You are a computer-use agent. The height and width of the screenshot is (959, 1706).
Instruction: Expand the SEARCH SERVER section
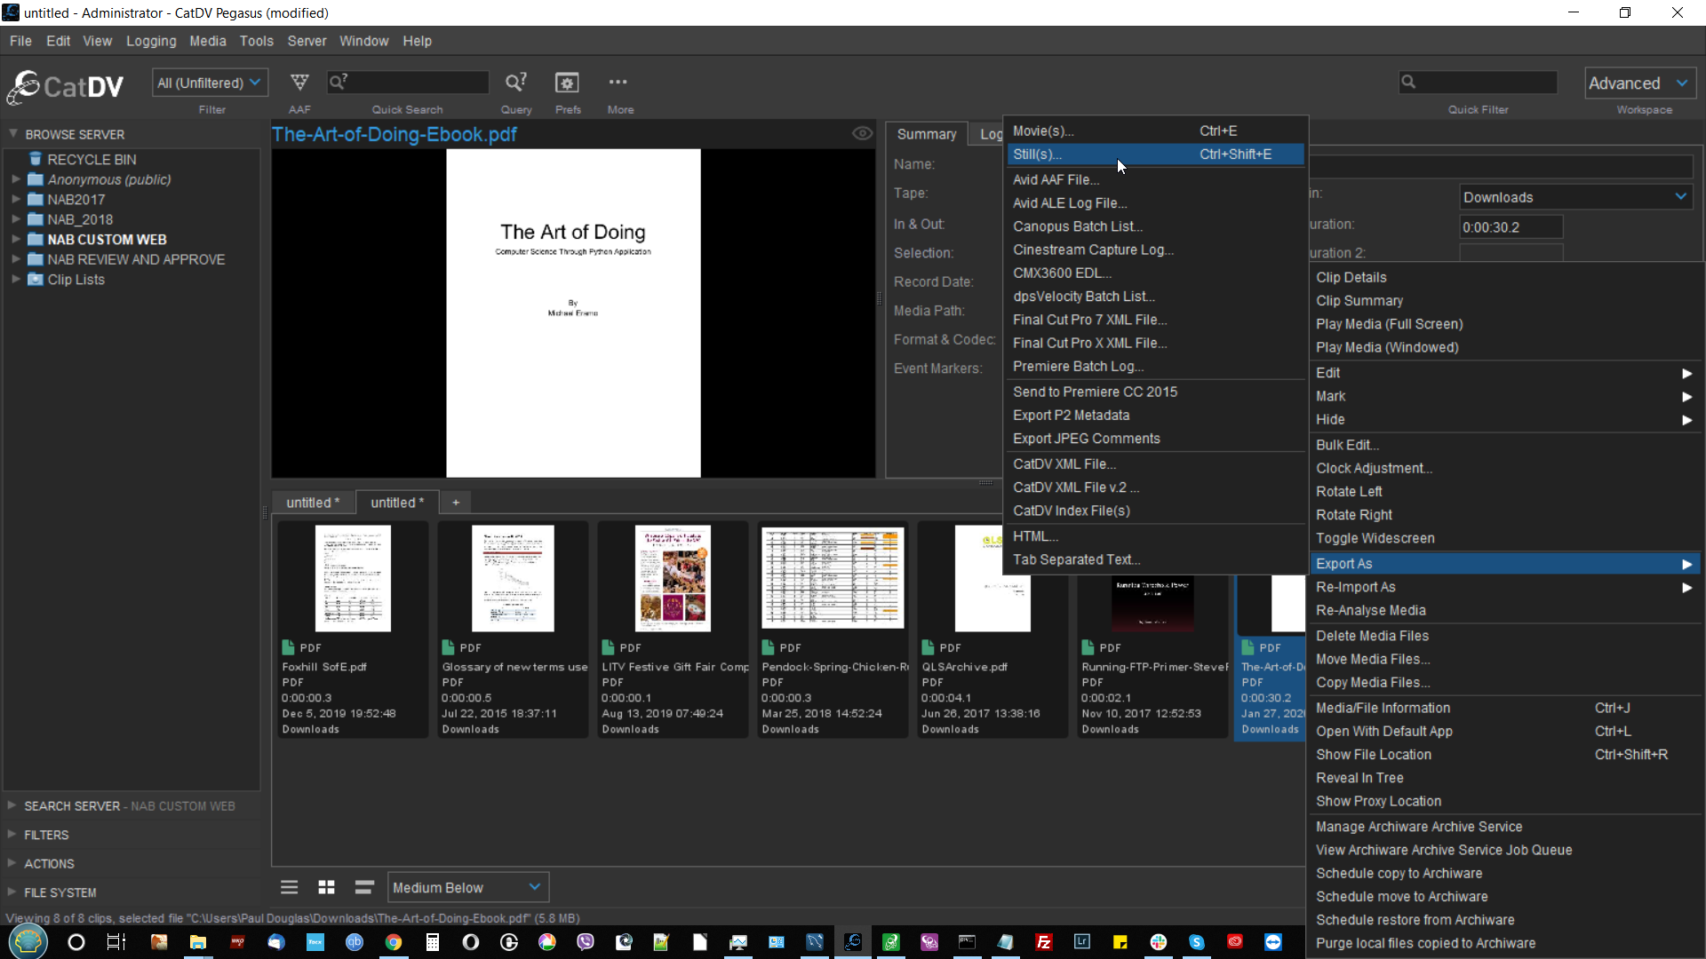point(12,805)
